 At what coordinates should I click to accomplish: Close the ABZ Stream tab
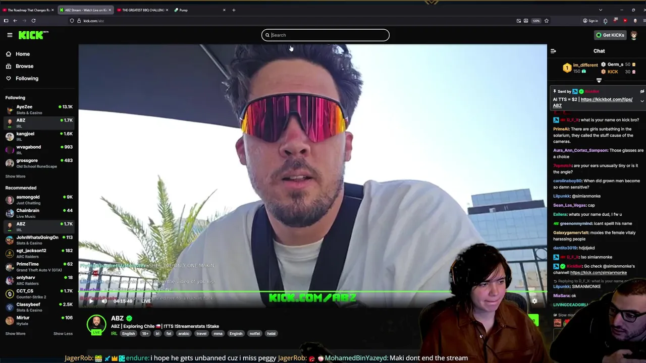[110, 10]
